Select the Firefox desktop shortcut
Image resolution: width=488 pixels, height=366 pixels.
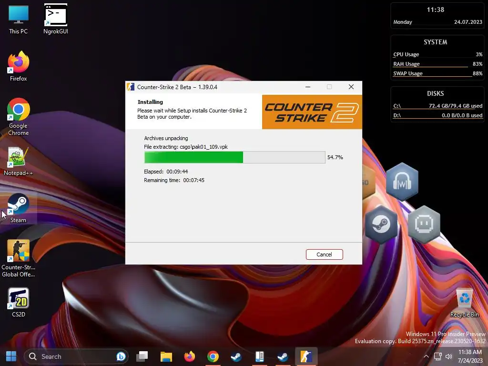[x=19, y=66]
